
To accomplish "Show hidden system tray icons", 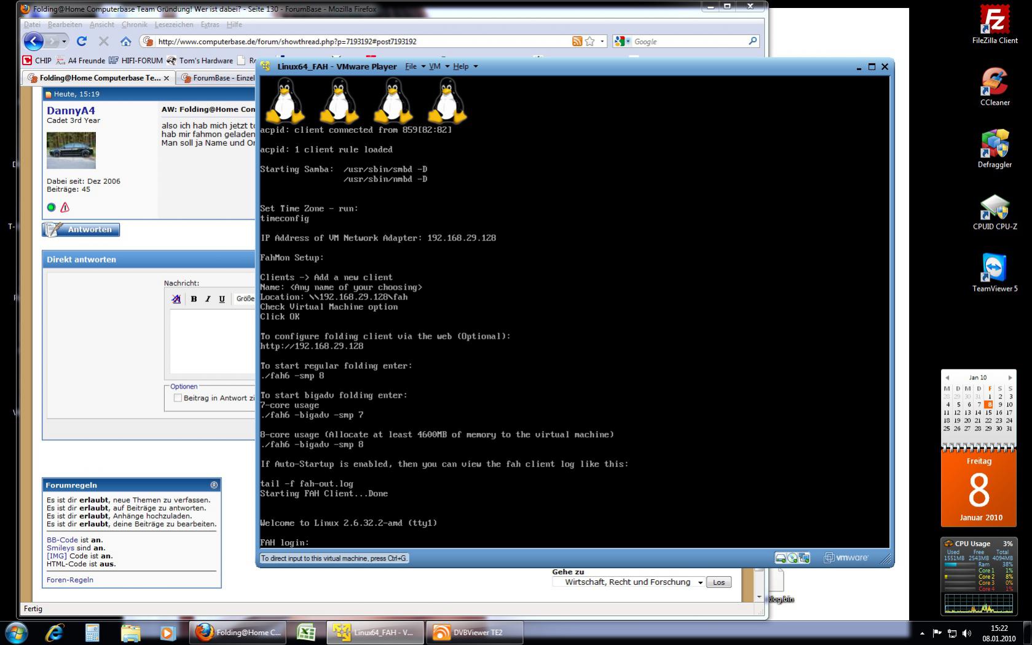I will coord(922,633).
